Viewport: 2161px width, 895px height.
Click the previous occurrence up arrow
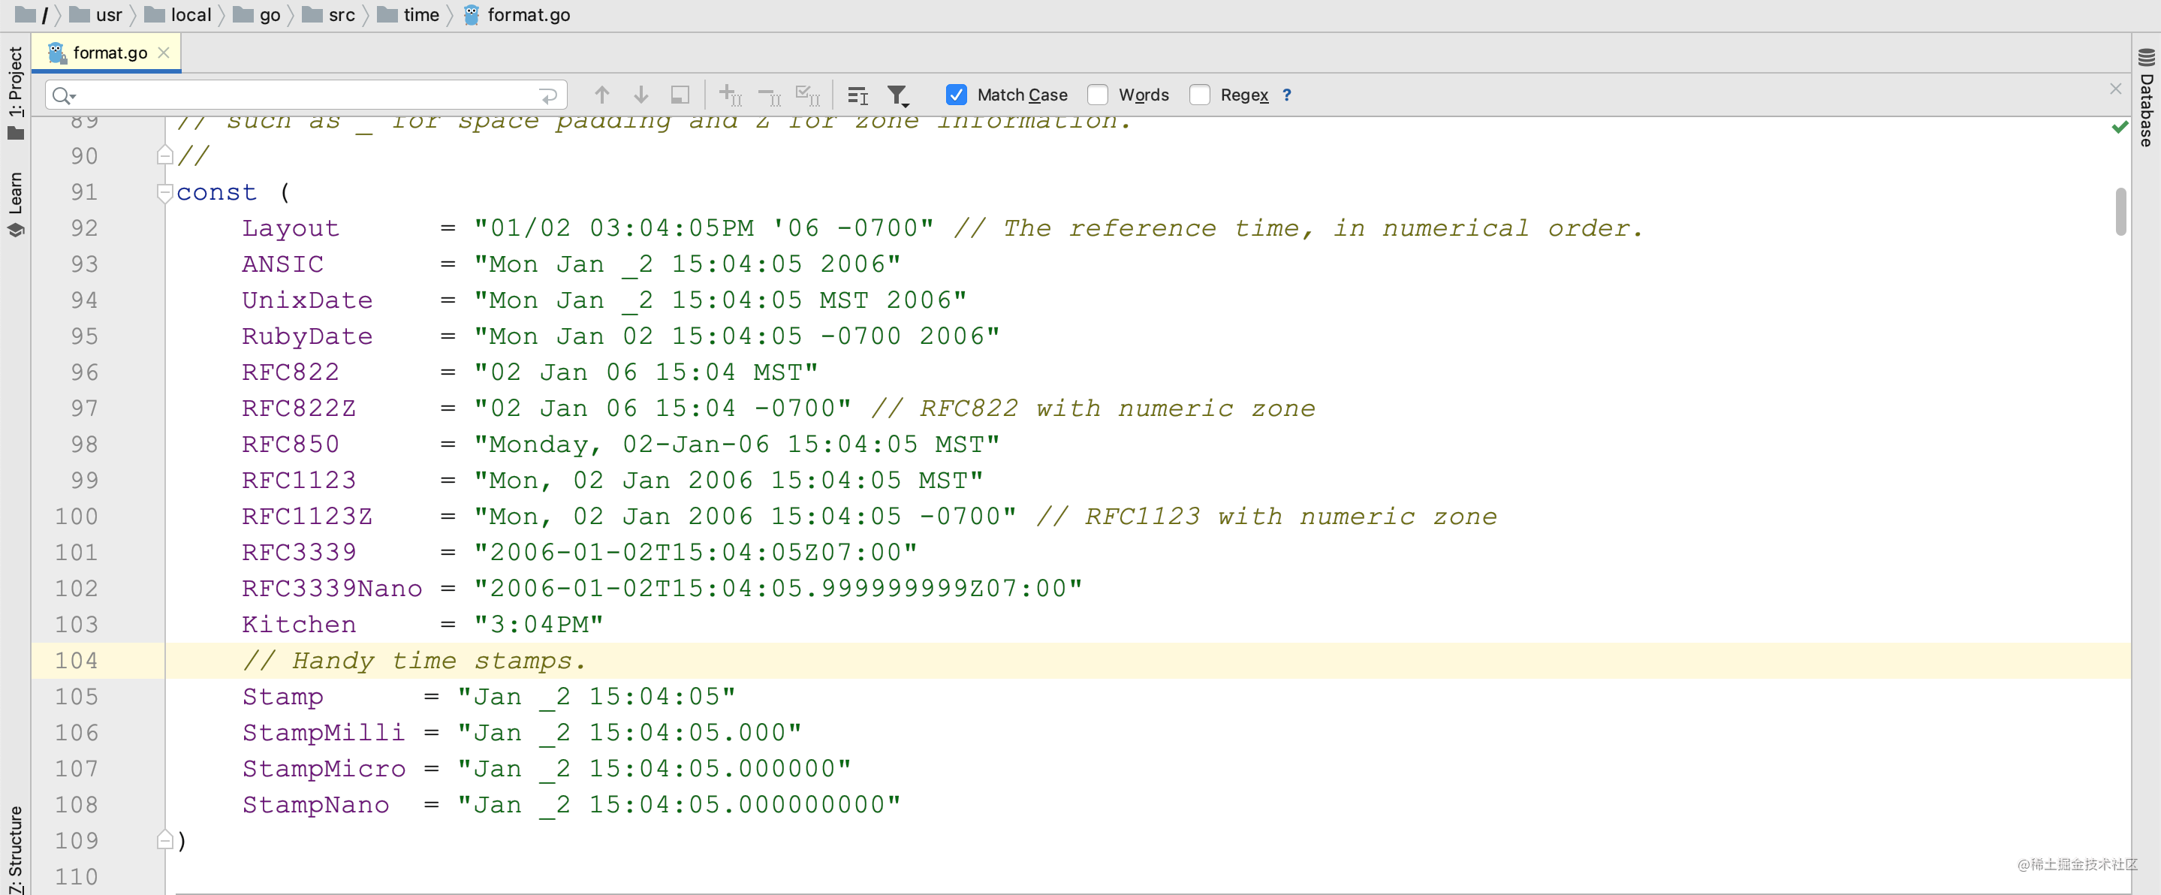tap(601, 95)
